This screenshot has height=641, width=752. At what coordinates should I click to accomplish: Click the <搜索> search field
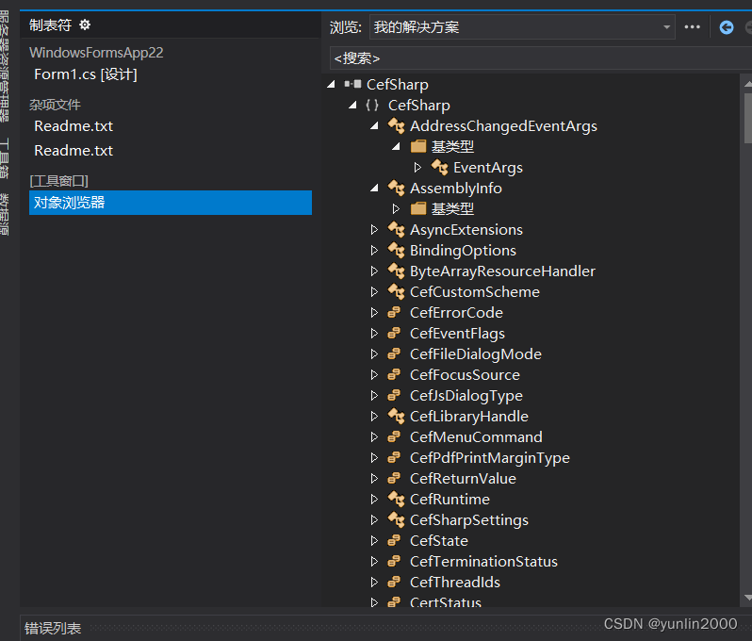tap(541, 58)
